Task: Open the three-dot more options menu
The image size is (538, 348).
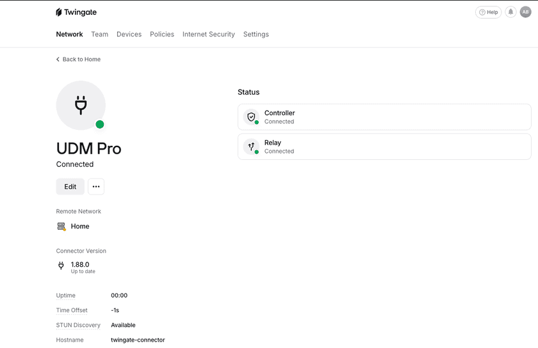Action: point(96,187)
